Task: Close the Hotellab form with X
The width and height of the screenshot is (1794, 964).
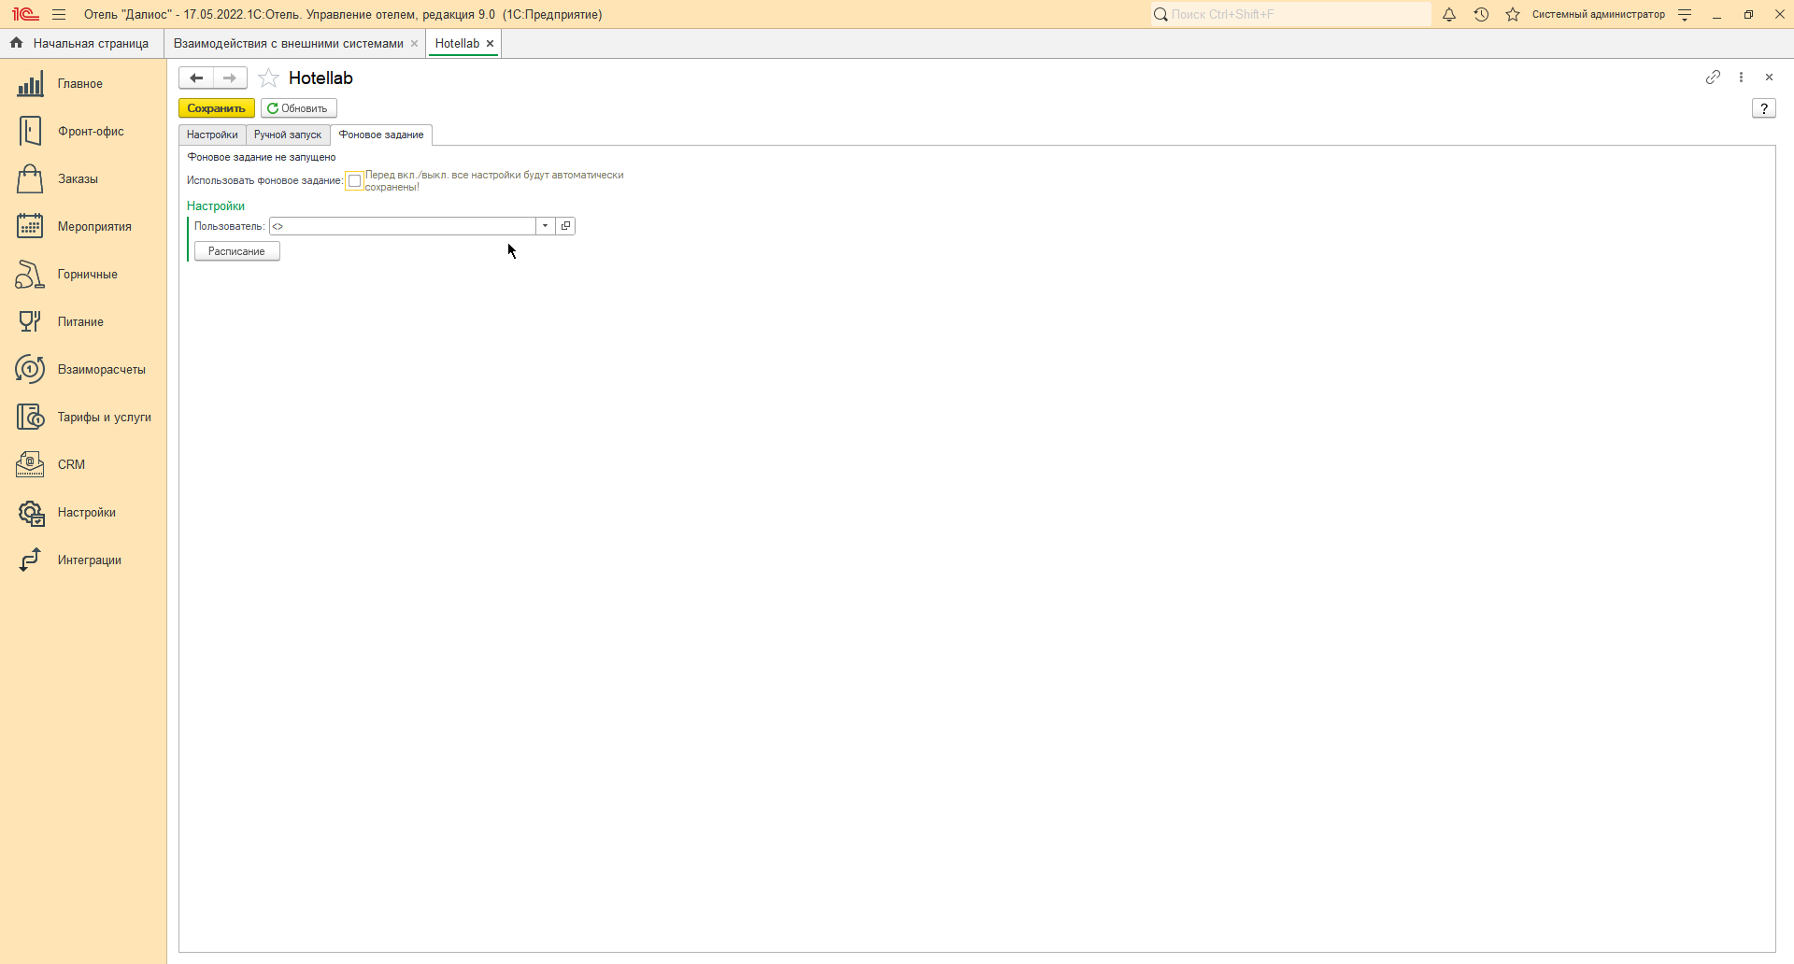Action: [1769, 78]
